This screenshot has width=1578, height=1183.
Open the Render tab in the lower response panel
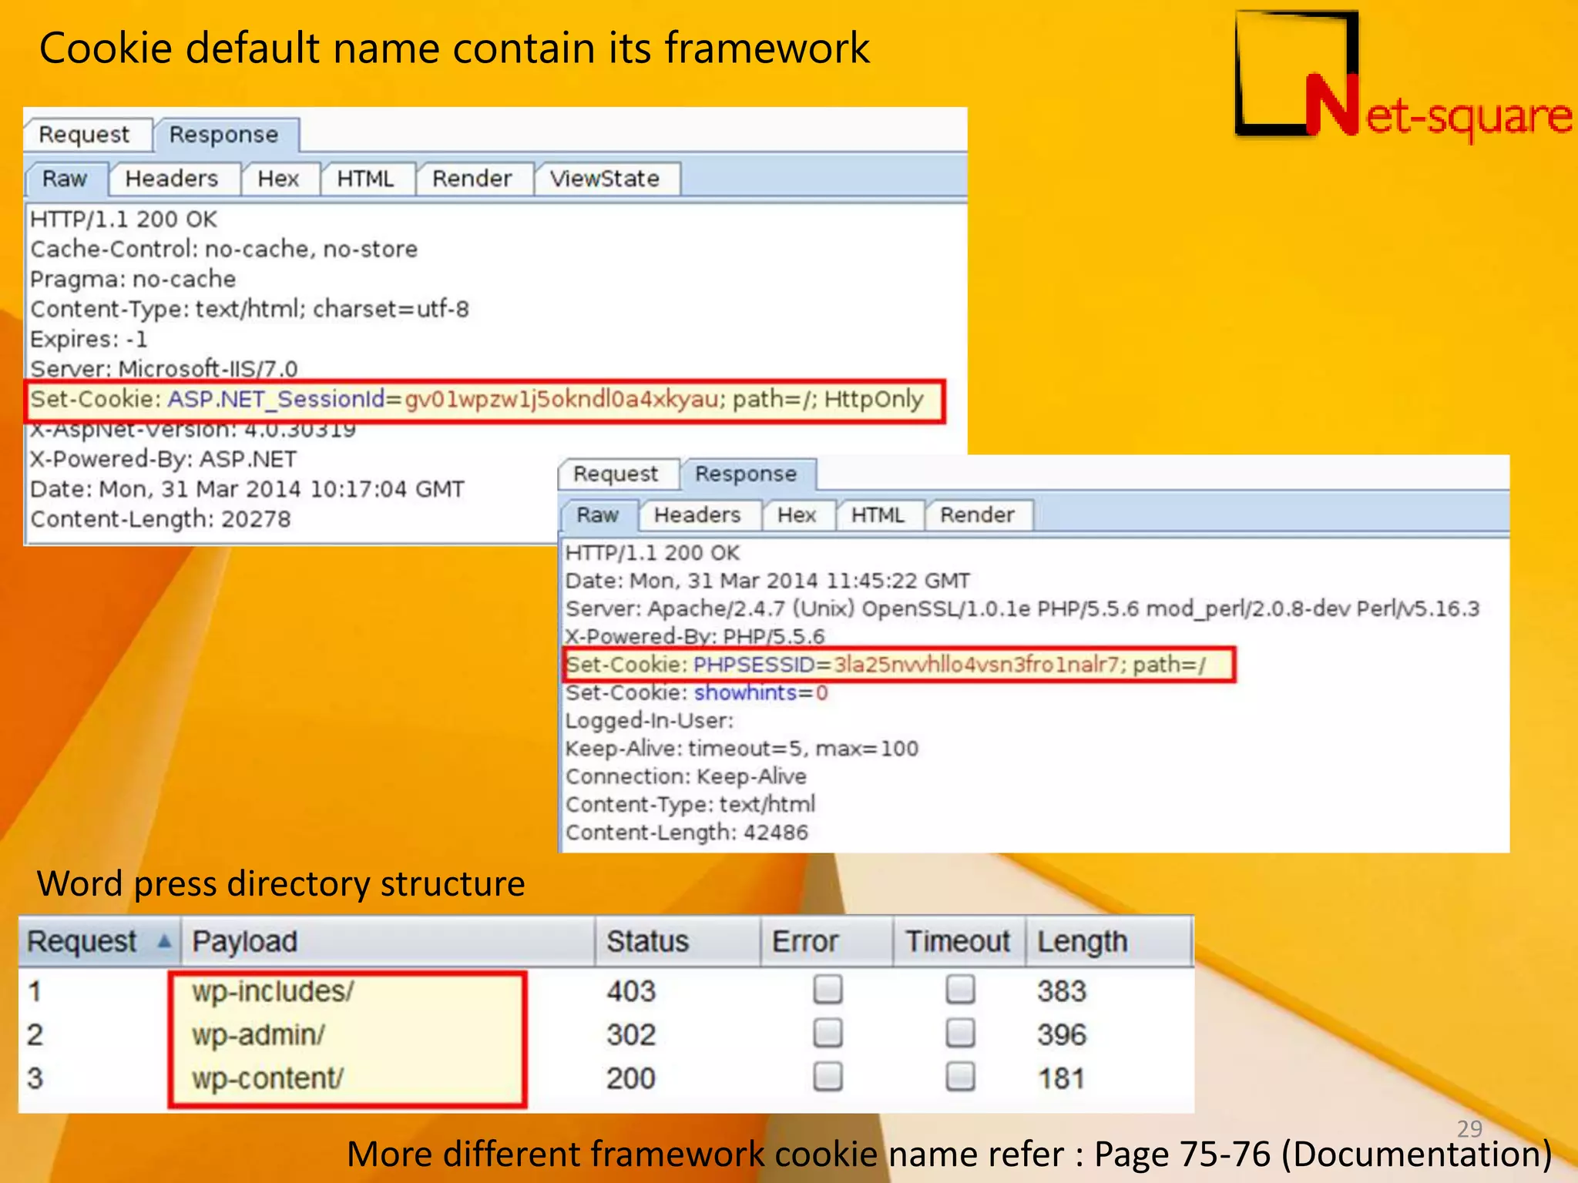(976, 514)
